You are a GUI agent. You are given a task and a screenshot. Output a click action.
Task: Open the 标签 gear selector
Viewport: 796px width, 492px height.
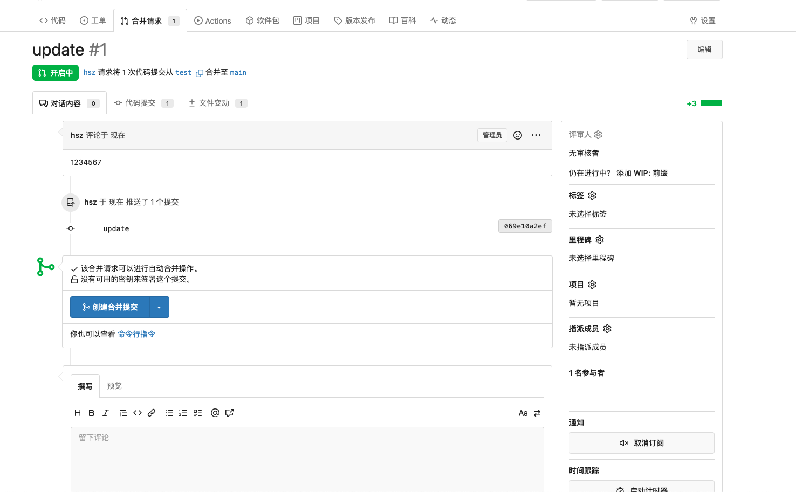click(592, 196)
